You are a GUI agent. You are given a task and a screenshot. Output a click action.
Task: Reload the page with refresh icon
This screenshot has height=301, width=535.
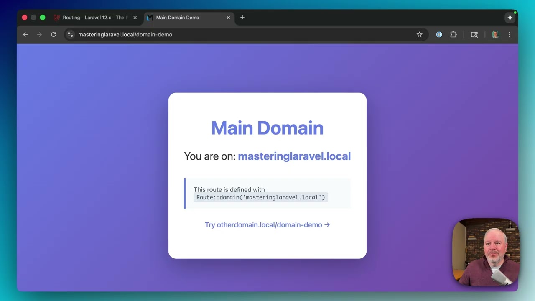53,35
